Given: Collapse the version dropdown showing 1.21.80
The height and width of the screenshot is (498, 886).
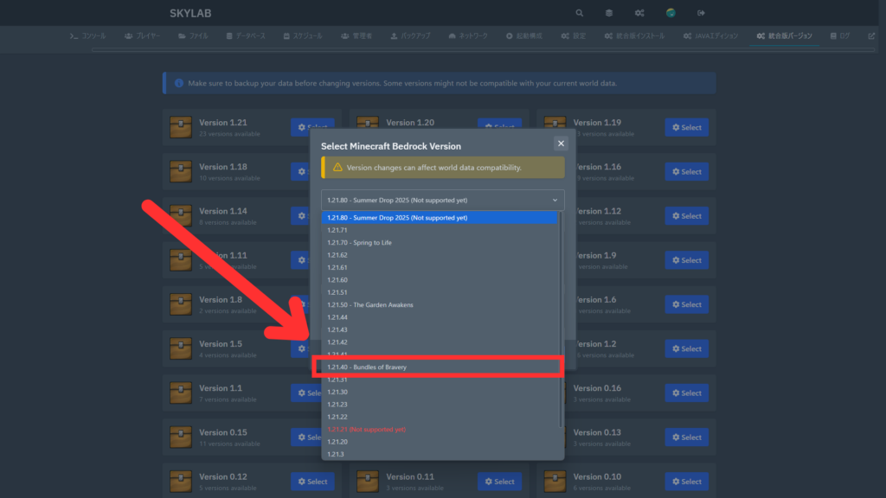Looking at the screenshot, I should (442, 200).
